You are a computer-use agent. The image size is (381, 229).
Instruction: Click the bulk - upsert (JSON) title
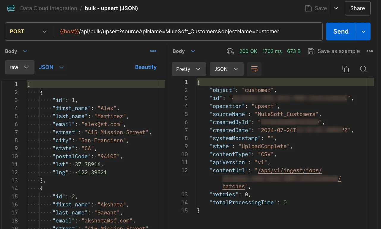tap(111, 8)
